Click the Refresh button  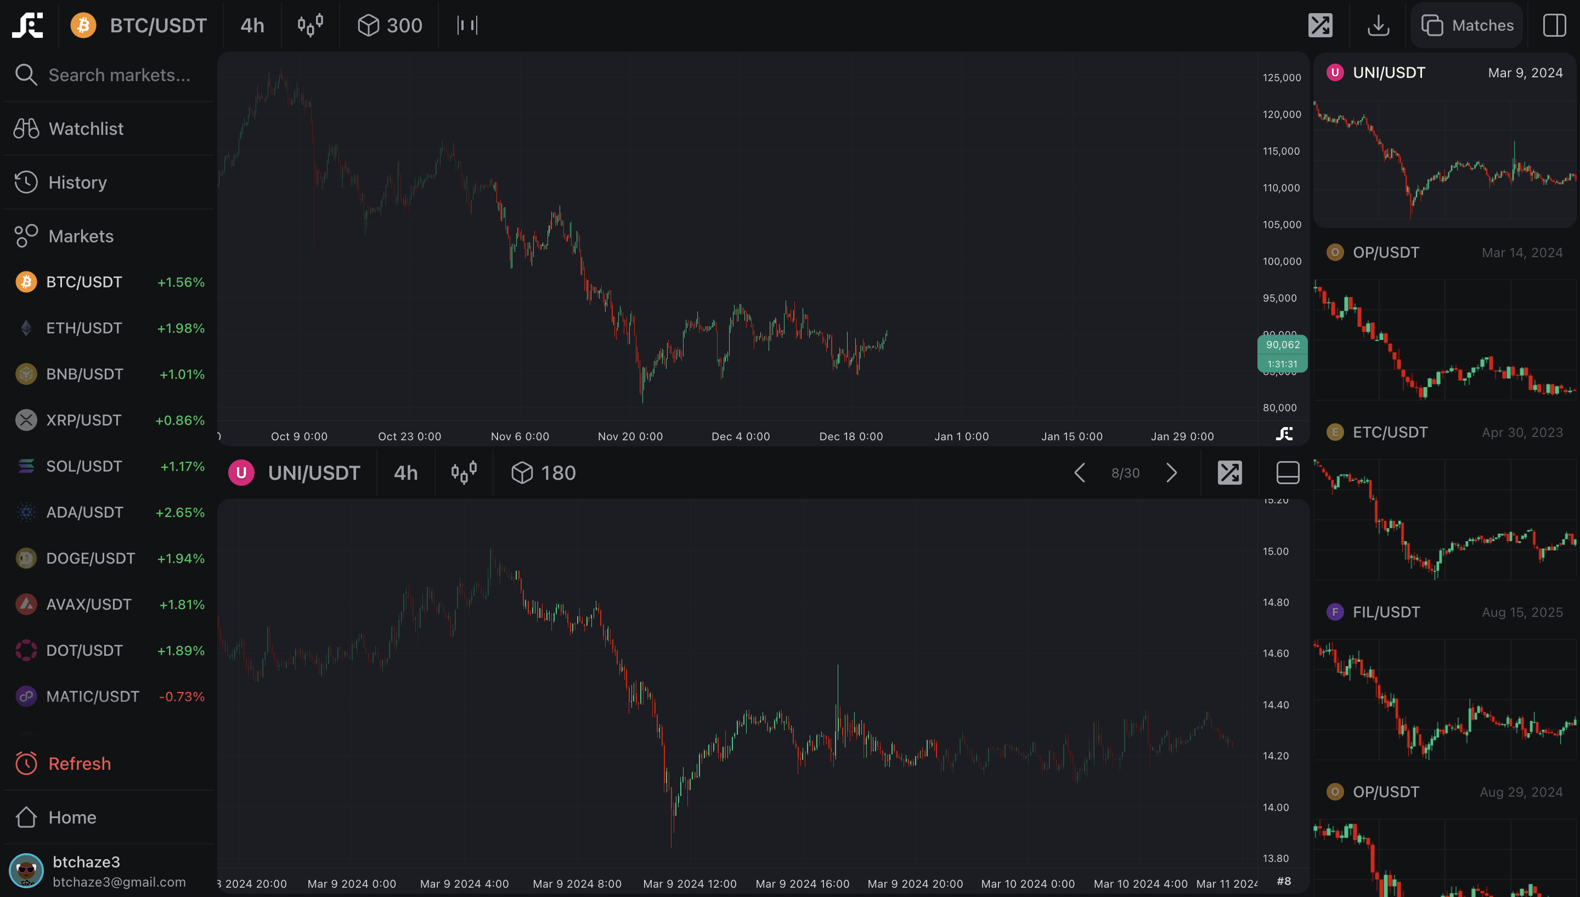[79, 763]
